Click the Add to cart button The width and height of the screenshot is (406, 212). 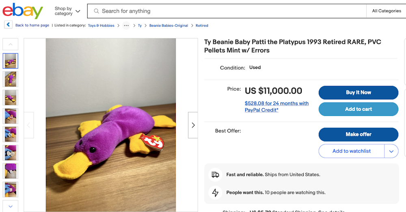coord(358,109)
